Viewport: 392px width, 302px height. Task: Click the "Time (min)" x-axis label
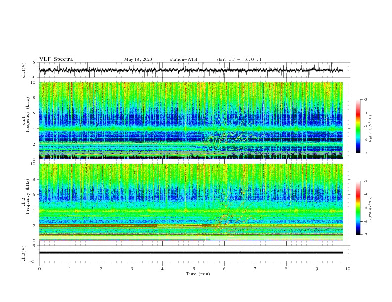pyautogui.click(x=198, y=274)
